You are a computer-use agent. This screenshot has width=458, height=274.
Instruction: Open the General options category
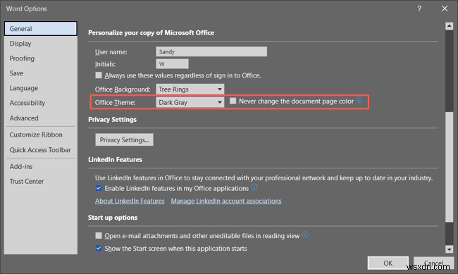coord(41,29)
